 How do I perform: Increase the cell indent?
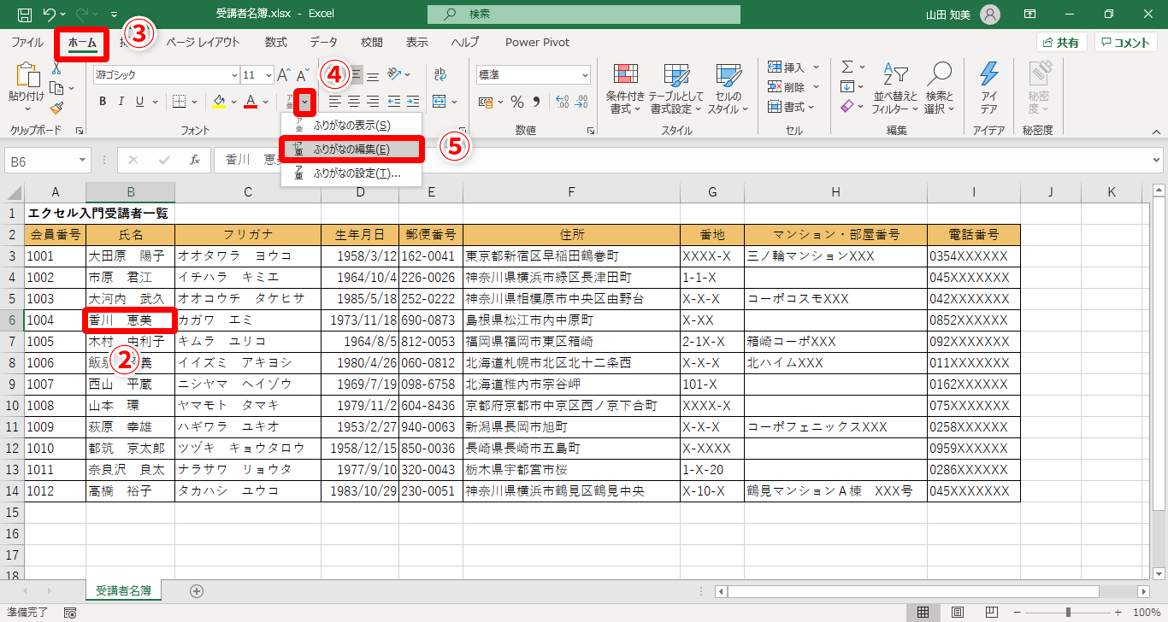click(x=413, y=102)
